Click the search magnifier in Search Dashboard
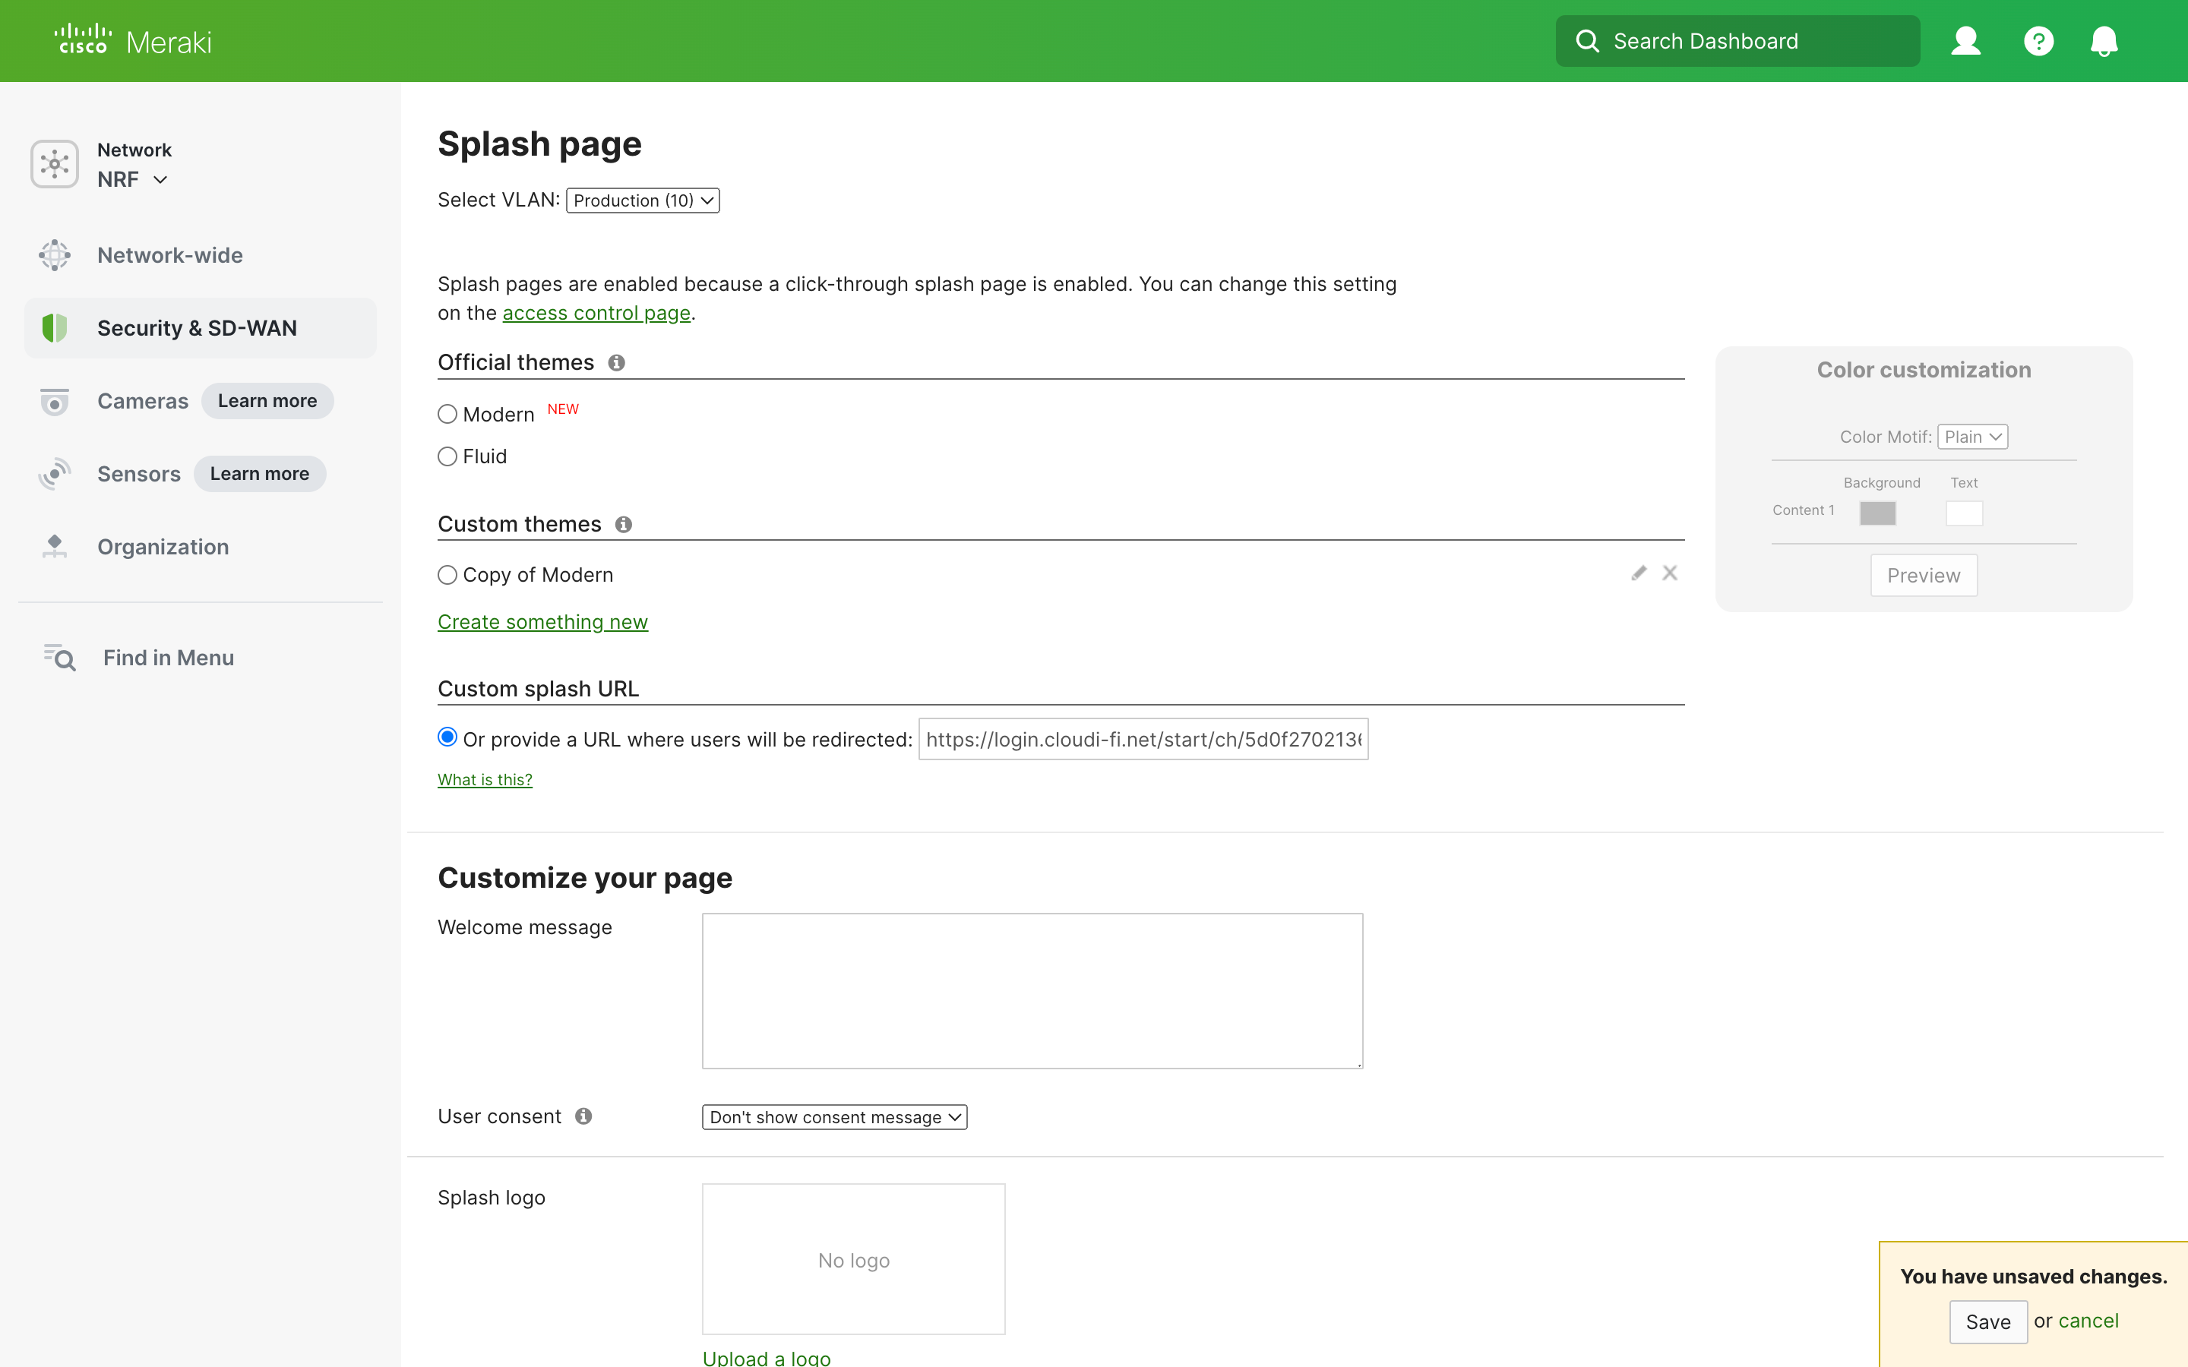This screenshot has height=1367, width=2188. coord(1588,41)
